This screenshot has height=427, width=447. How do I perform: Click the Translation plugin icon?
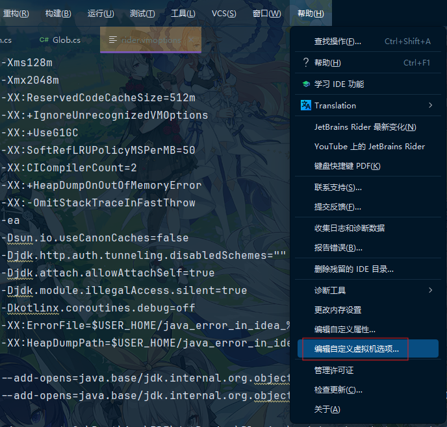[306, 105]
